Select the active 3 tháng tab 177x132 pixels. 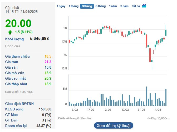pos(87,6)
